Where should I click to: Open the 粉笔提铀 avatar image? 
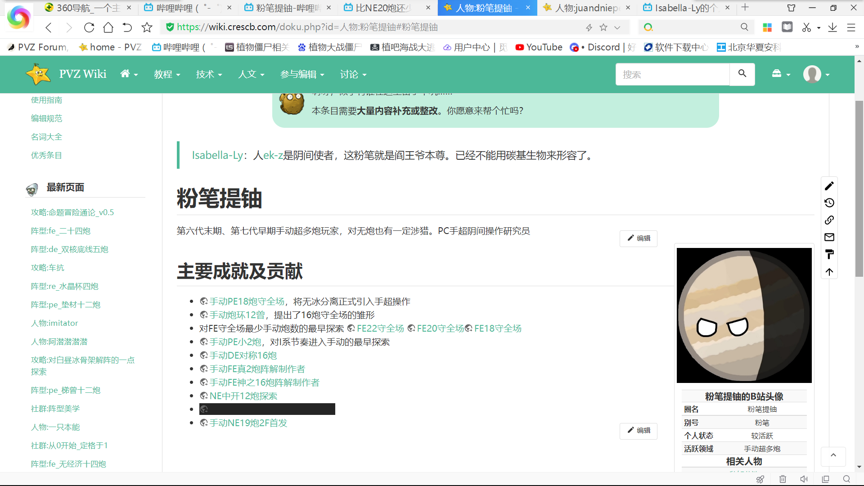click(744, 315)
